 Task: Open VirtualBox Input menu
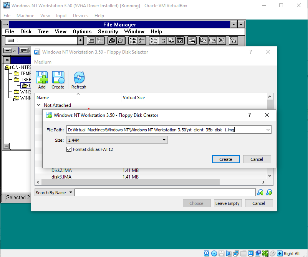point(61,16)
